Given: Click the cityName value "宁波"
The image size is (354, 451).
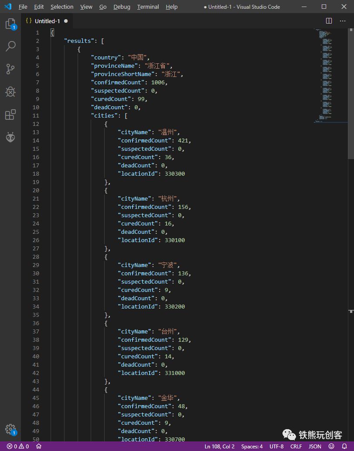Looking at the screenshot, I should click(x=167, y=265).
